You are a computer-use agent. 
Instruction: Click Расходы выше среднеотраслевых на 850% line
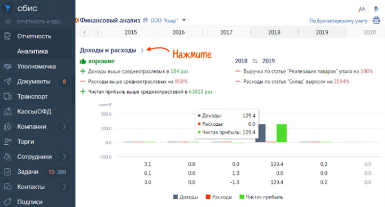coord(138,81)
